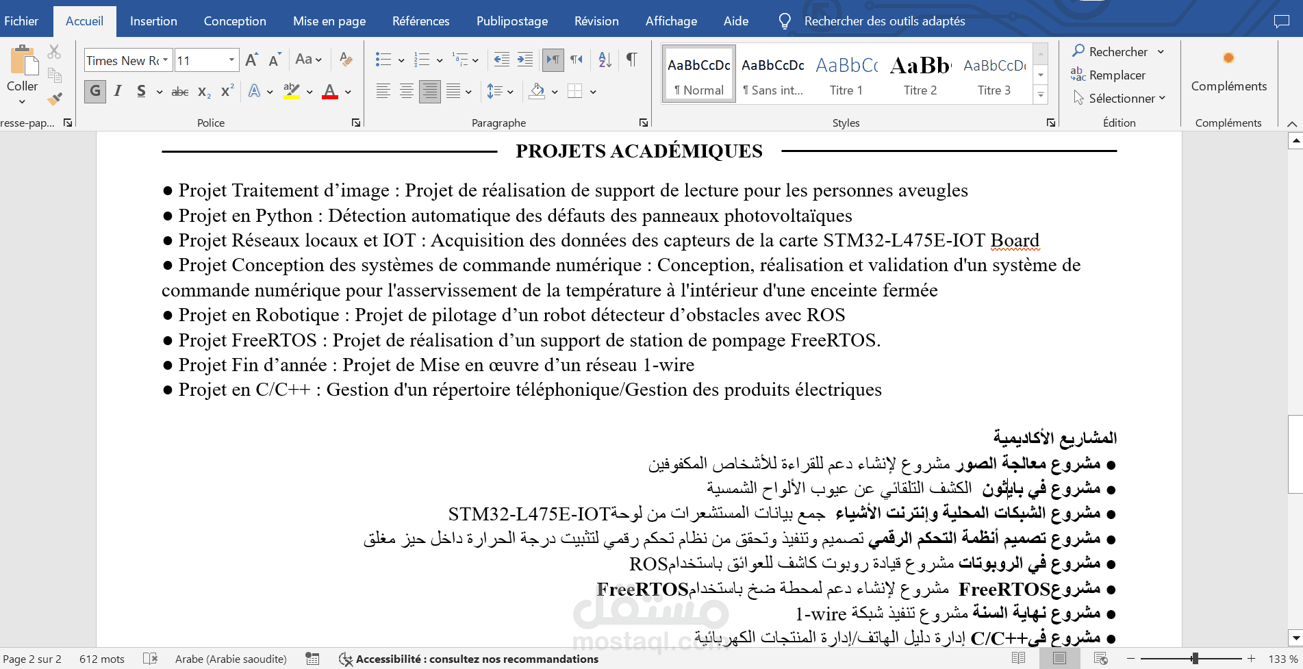Open the Police font dialog launcher
This screenshot has width=1303, height=669.
click(356, 123)
